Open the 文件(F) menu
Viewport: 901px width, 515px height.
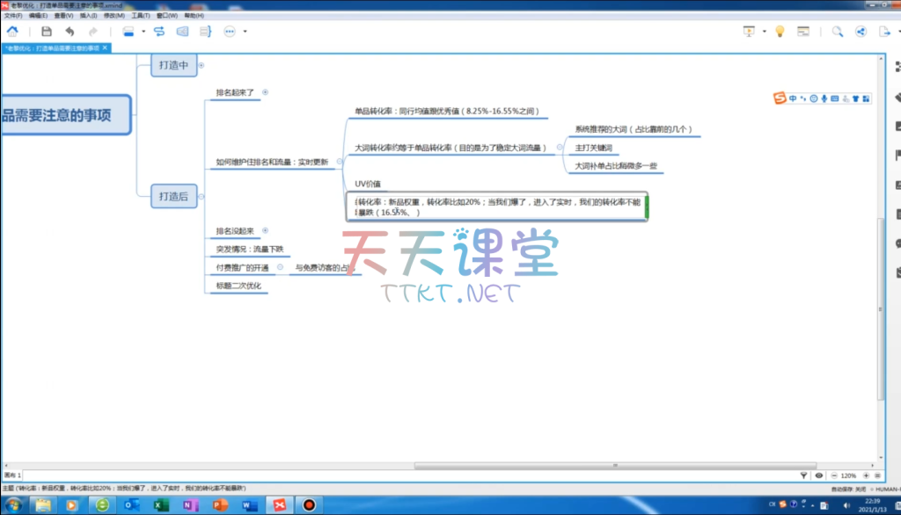coord(12,16)
